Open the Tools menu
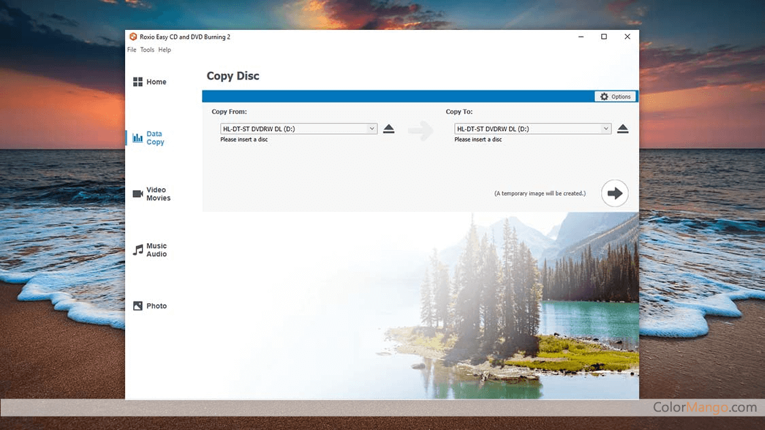765x430 pixels. click(x=147, y=50)
